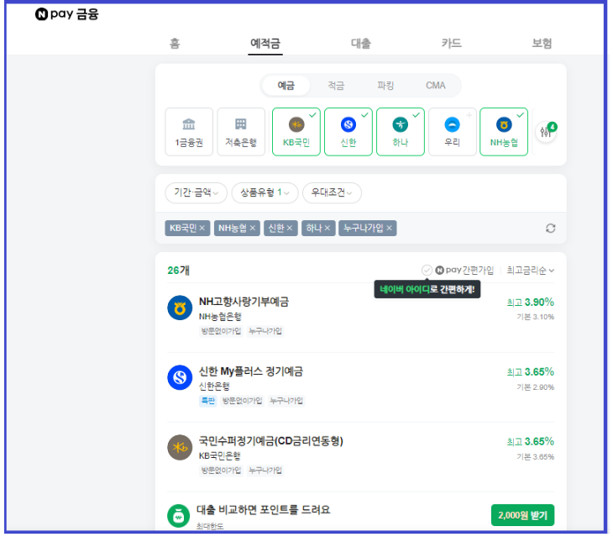
Task: Remove the NH농협 filter chip
Action: click(253, 228)
